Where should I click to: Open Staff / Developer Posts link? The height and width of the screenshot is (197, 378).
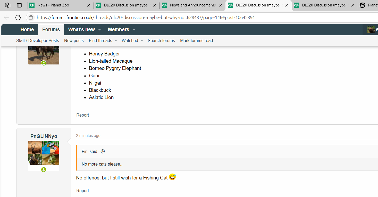(38, 40)
